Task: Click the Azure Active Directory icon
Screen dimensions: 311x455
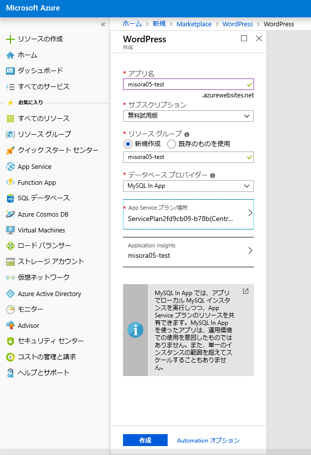Action: 10,294
